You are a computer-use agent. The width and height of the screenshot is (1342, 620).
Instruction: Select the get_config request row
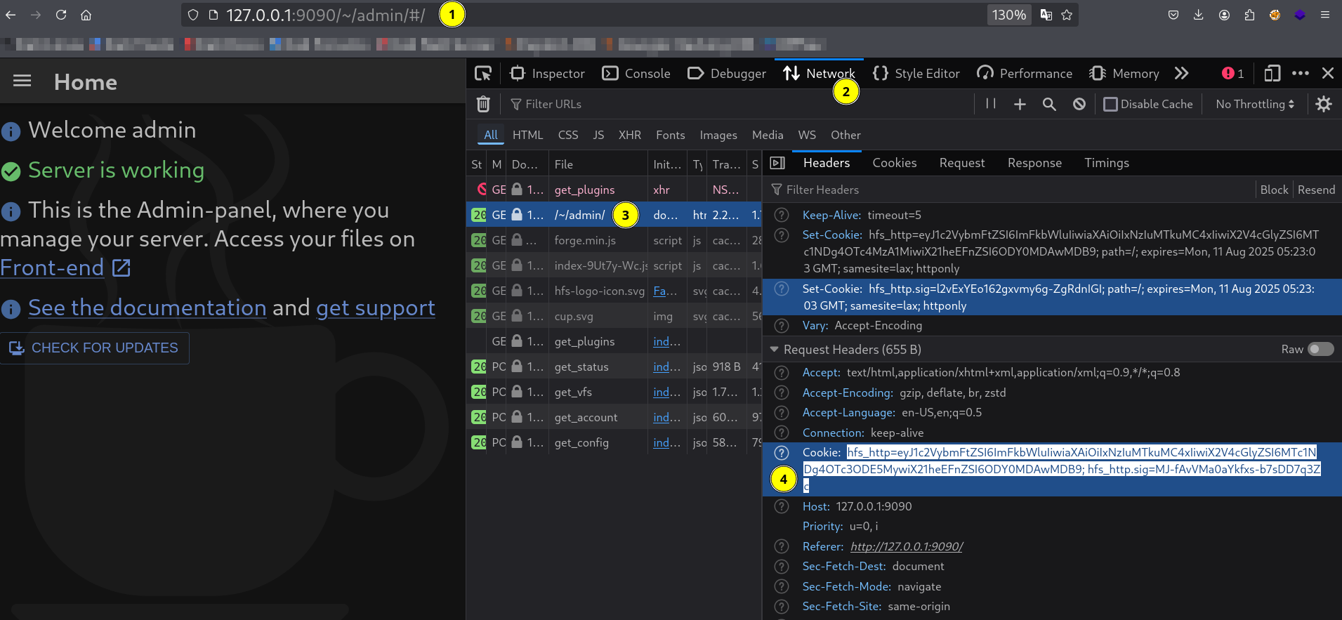click(x=614, y=442)
